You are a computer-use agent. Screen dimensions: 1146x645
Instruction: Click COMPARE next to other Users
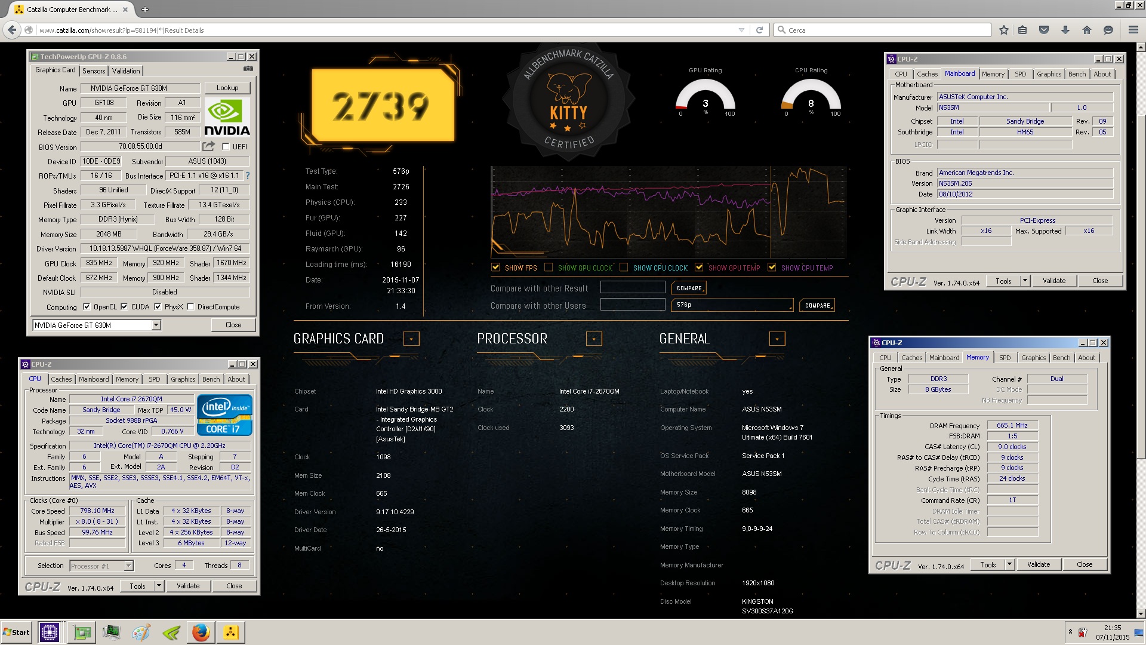click(x=817, y=305)
